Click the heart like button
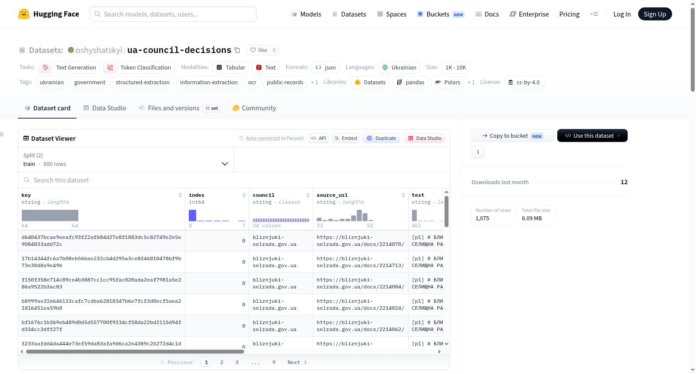The image size is (696, 374). tap(258, 50)
